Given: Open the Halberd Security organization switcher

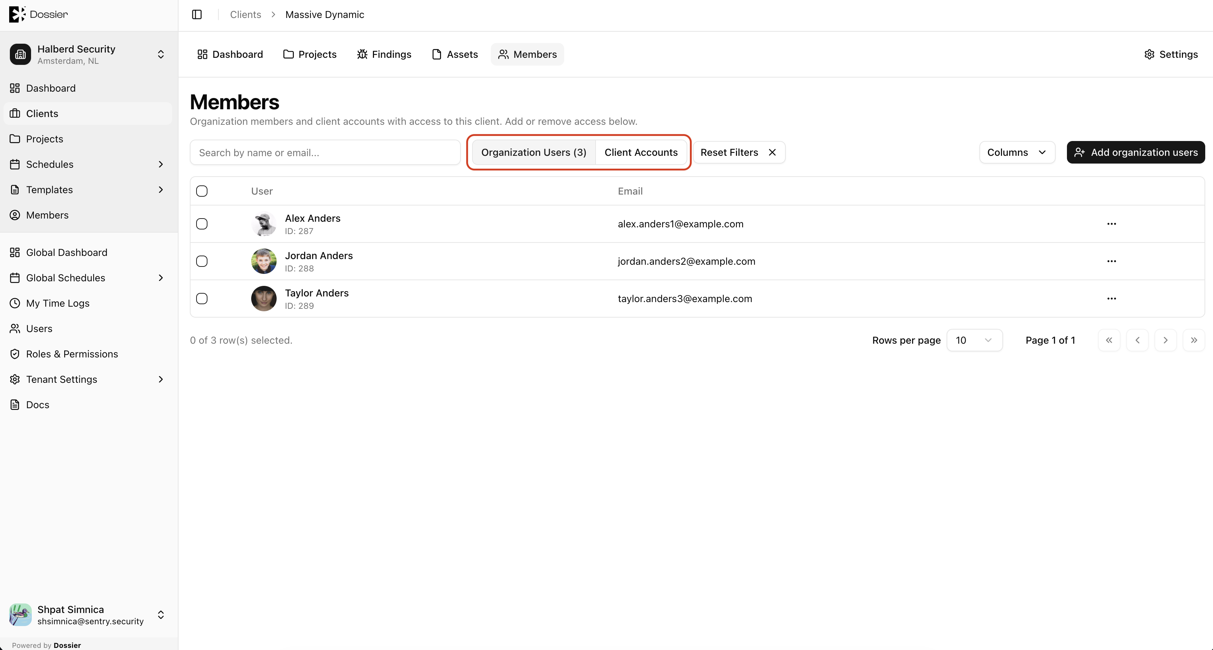Looking at the screenshot, I should (x=87, y=55).
